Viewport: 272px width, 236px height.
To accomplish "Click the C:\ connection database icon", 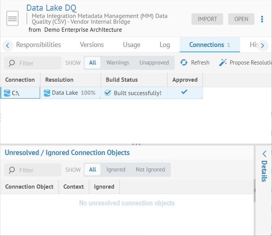I will tap(7, 93).
